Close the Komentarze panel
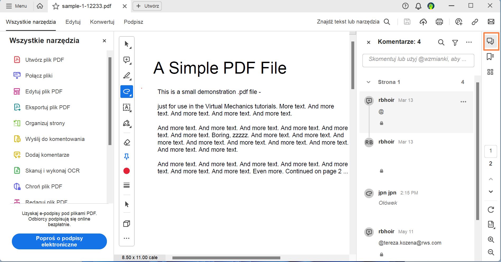 [369, 42]
